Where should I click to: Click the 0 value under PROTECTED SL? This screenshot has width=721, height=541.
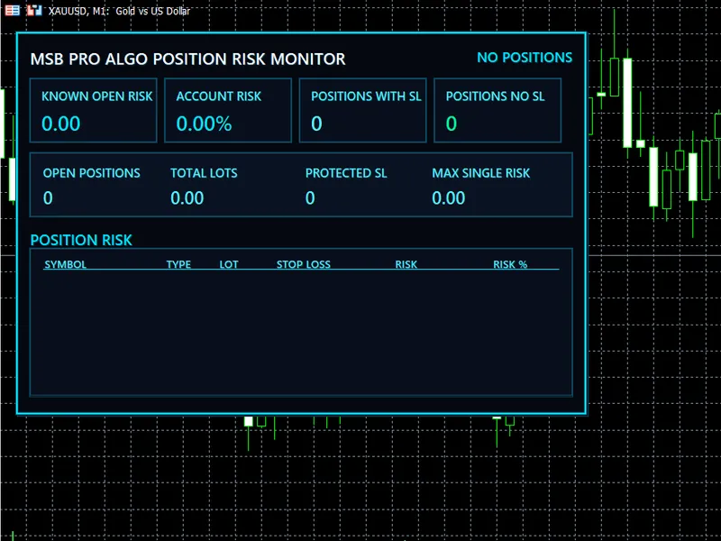tap(310, 198)
